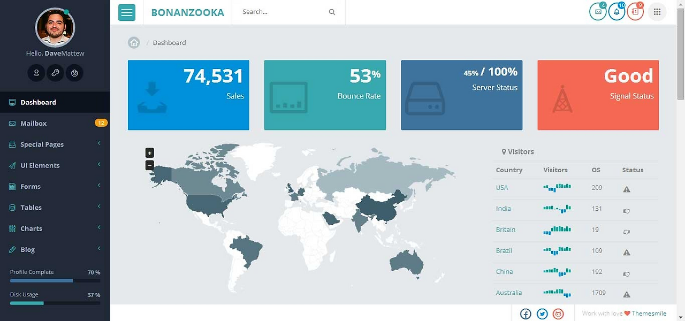The image size is (685, 321).
Task: Open the Australia country link
Action: [509, 293]
